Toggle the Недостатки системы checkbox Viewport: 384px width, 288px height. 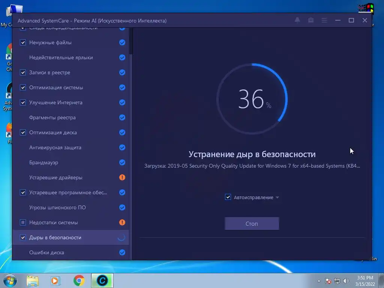(x=23, y=222)
